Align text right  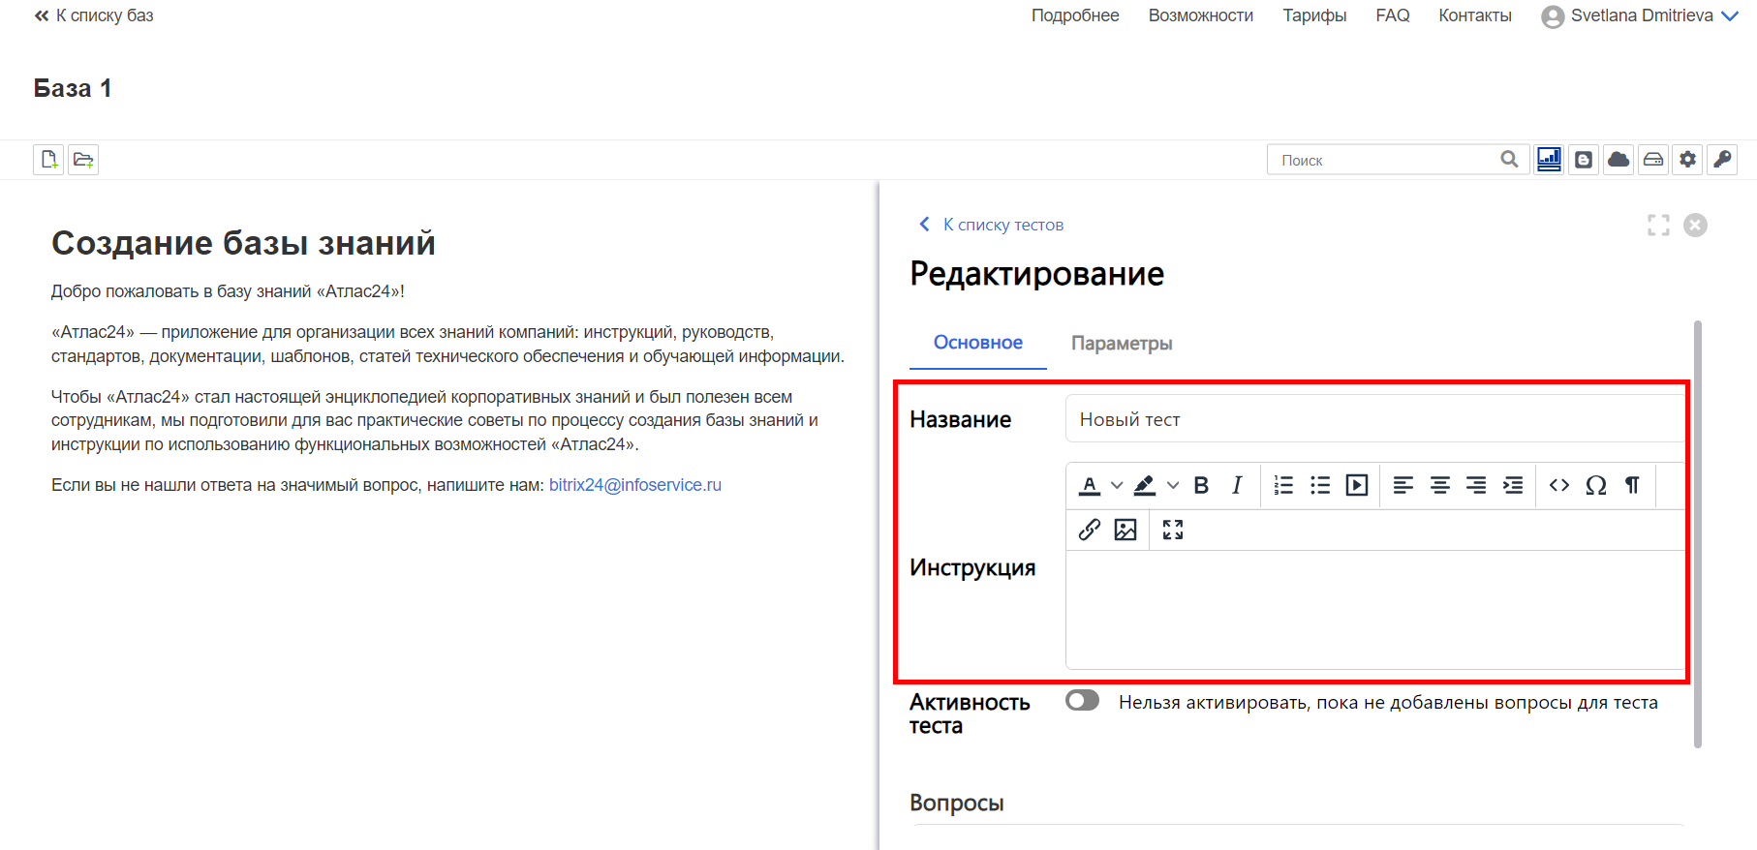1476,486
